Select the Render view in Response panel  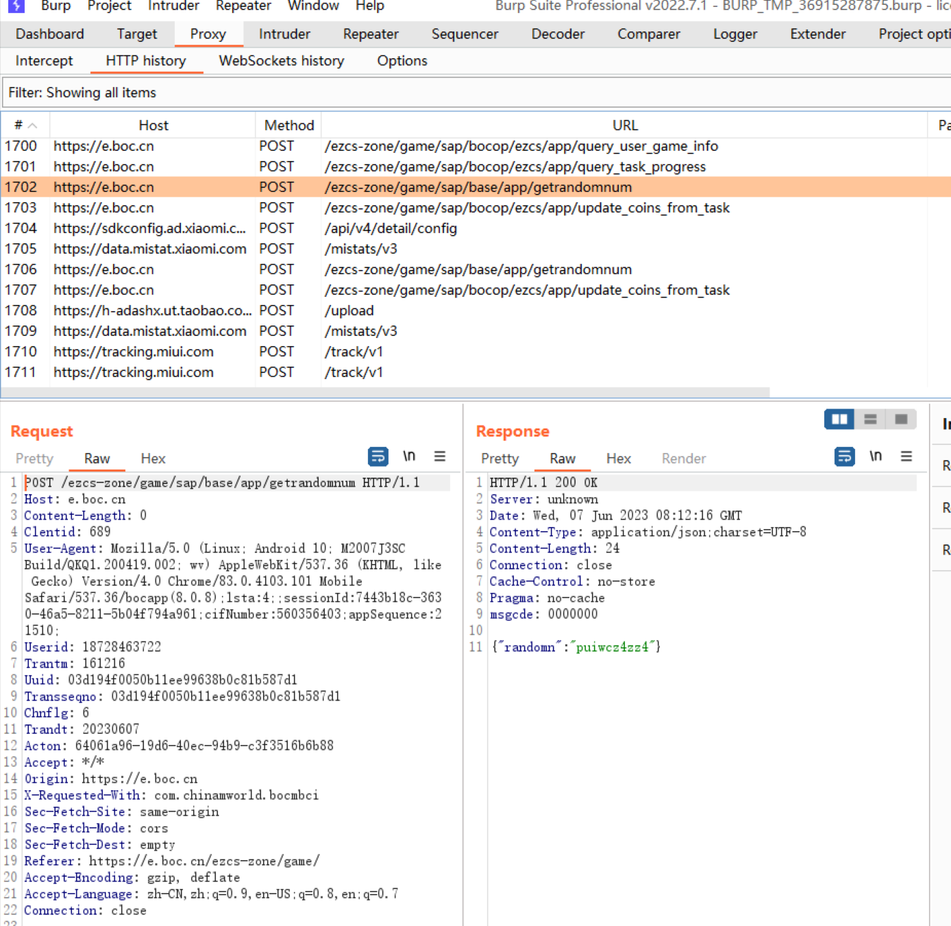[683, 459]
